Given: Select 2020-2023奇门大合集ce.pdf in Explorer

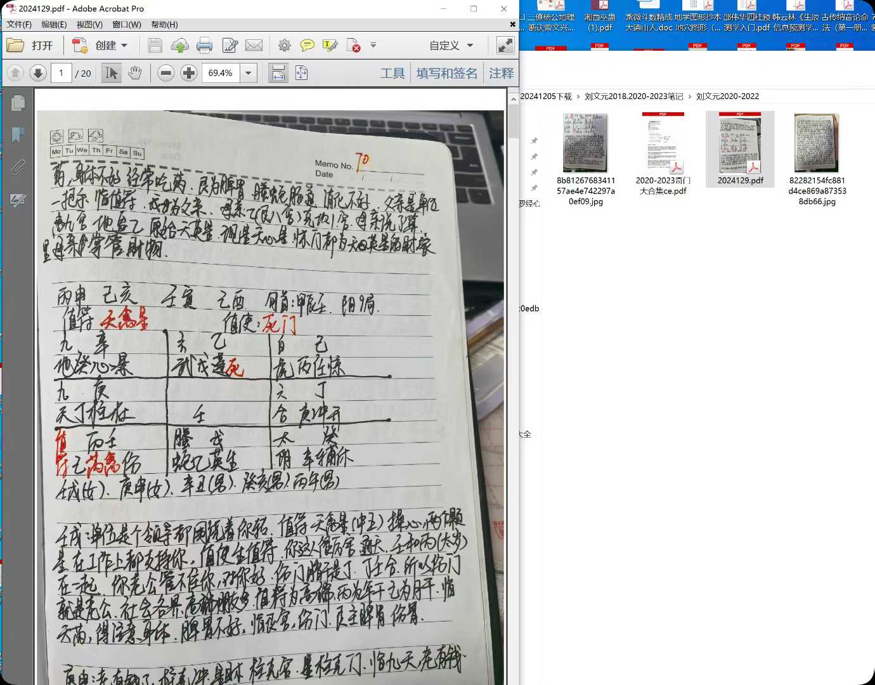Looking at the screenshot, I should tap(663, 154).
